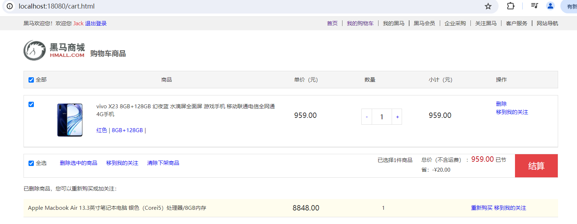
Task: Bookmark this page with the star icon
Action: (488, 6)
